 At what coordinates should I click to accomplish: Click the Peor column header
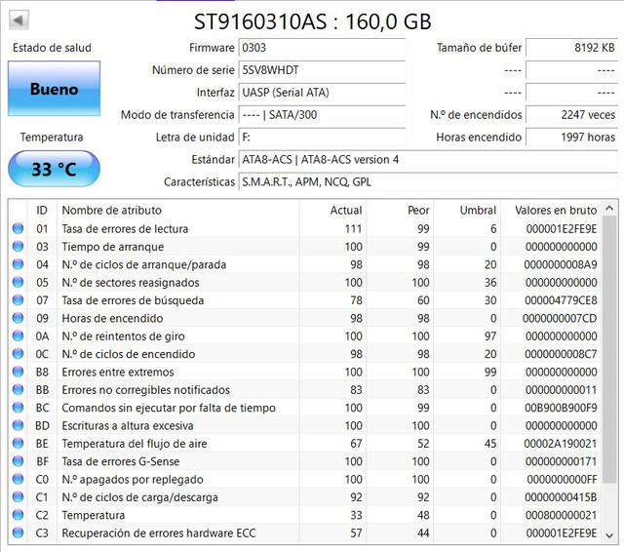coord(400,210)
